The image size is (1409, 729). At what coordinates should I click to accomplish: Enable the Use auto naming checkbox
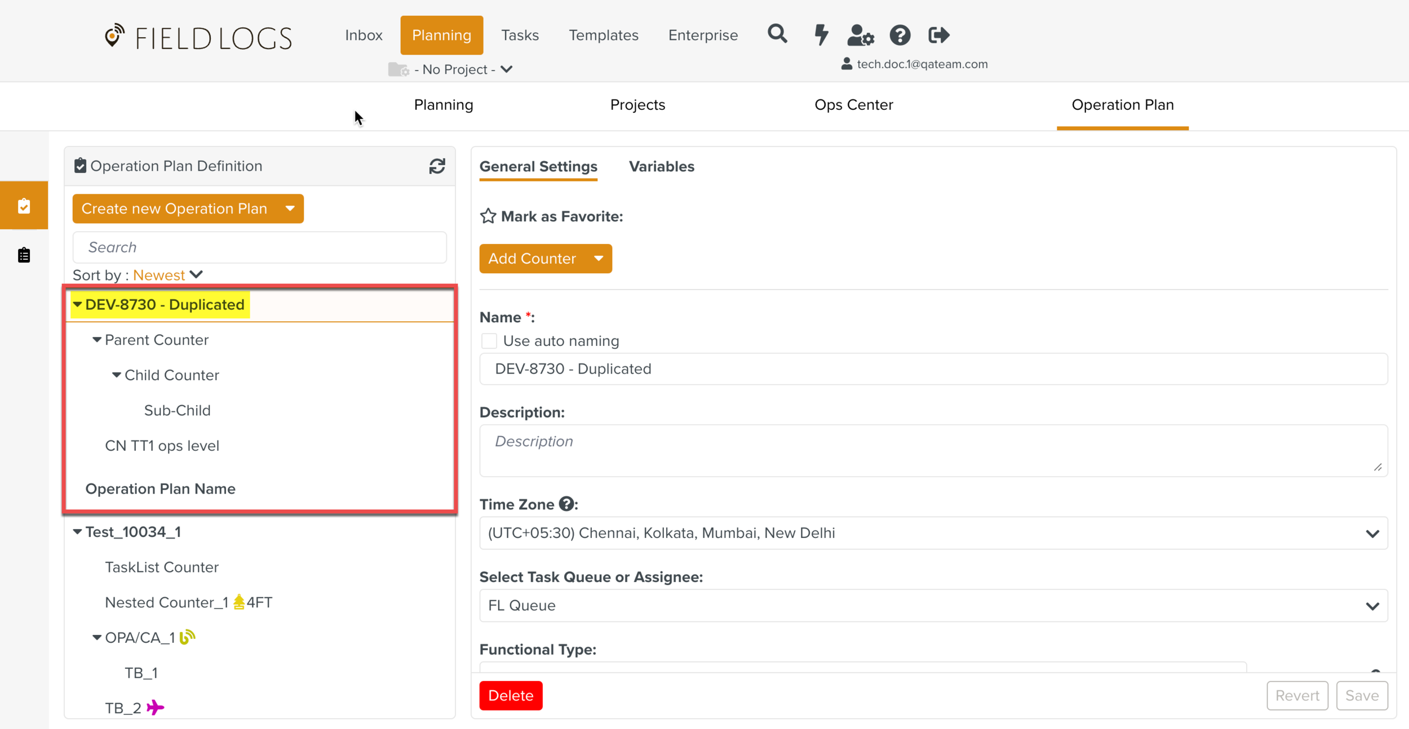click(x=489, y=341)
